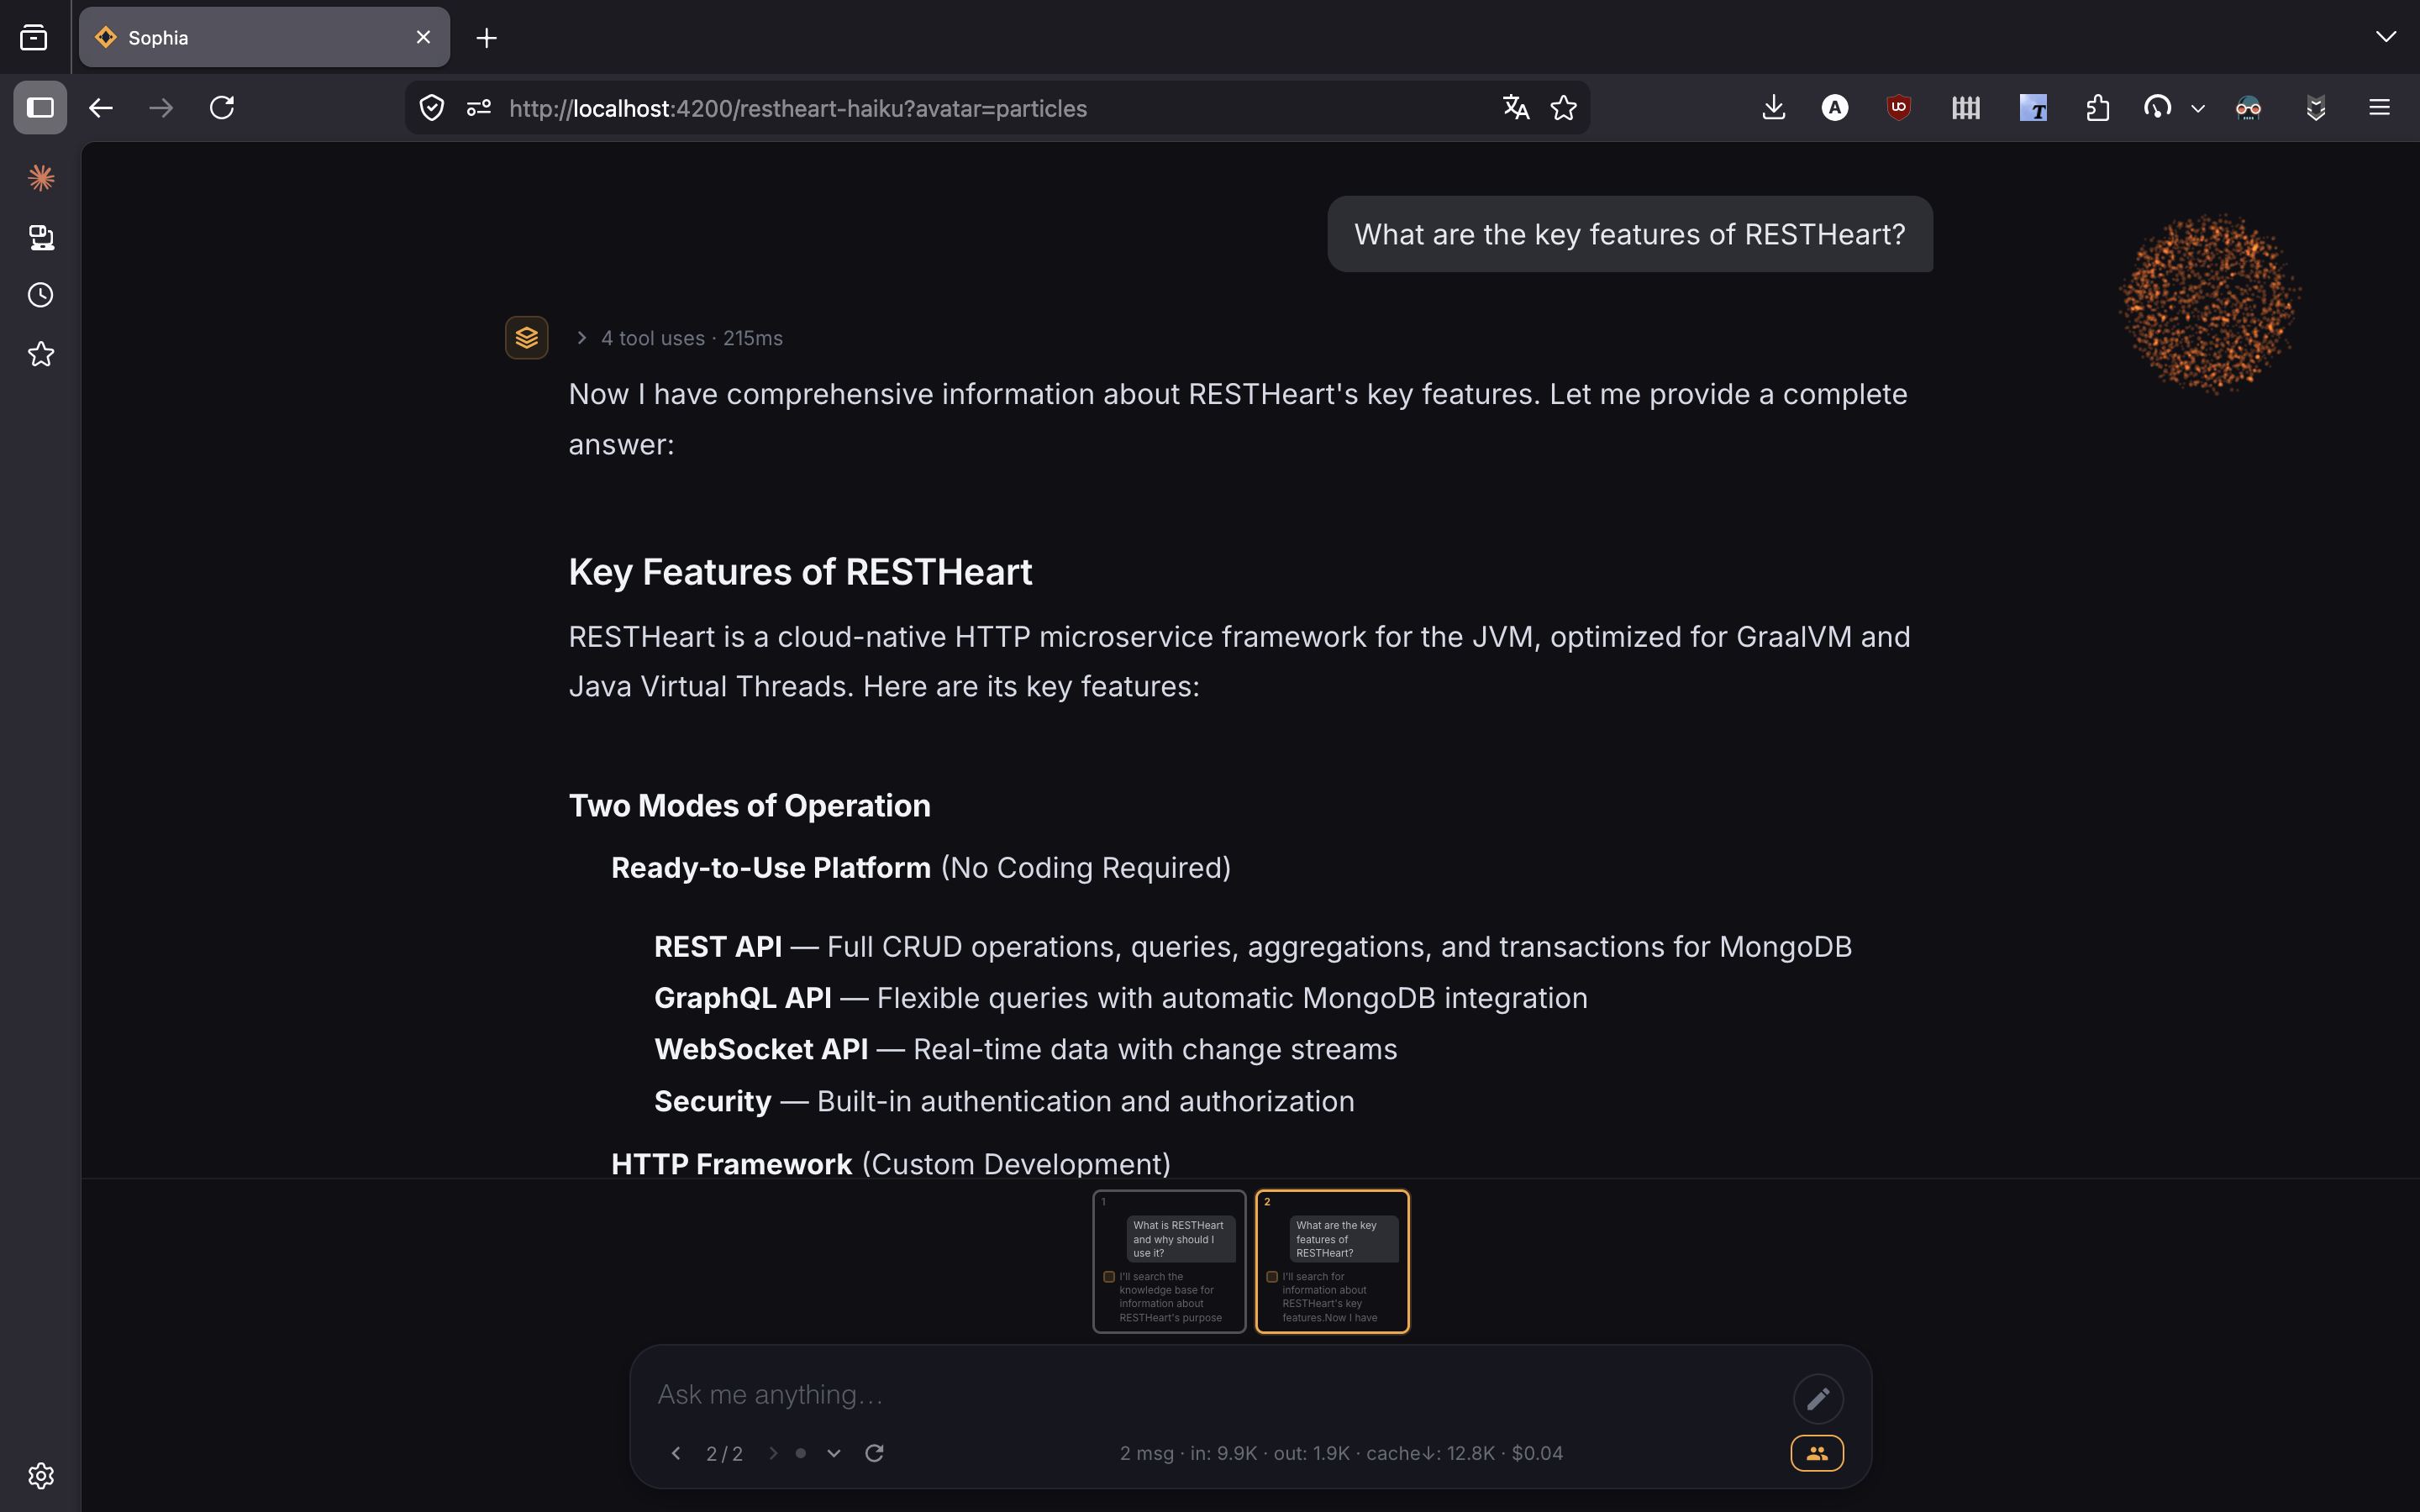Open the tab list dropdown arrow
2420x1512 pixels.
point(2386,37)
